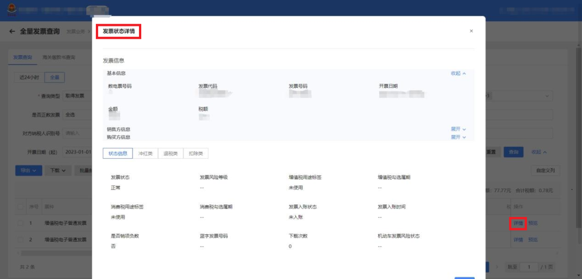
Task: Click the tax bureau emblem logo
Action: click(12, 9)
